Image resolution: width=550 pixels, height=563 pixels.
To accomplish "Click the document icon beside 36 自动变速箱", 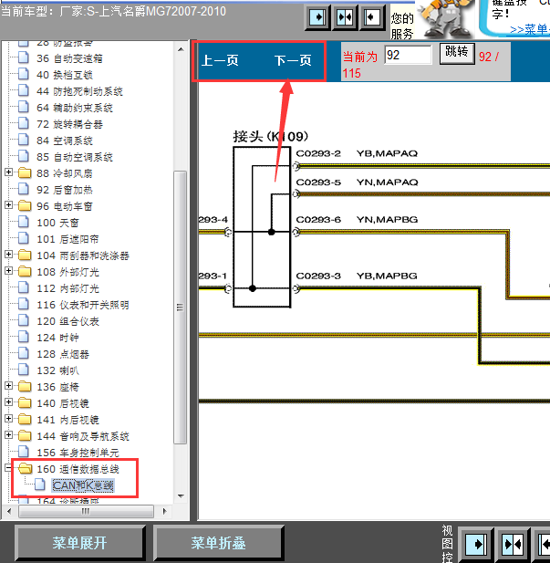I will coord(24,57).
